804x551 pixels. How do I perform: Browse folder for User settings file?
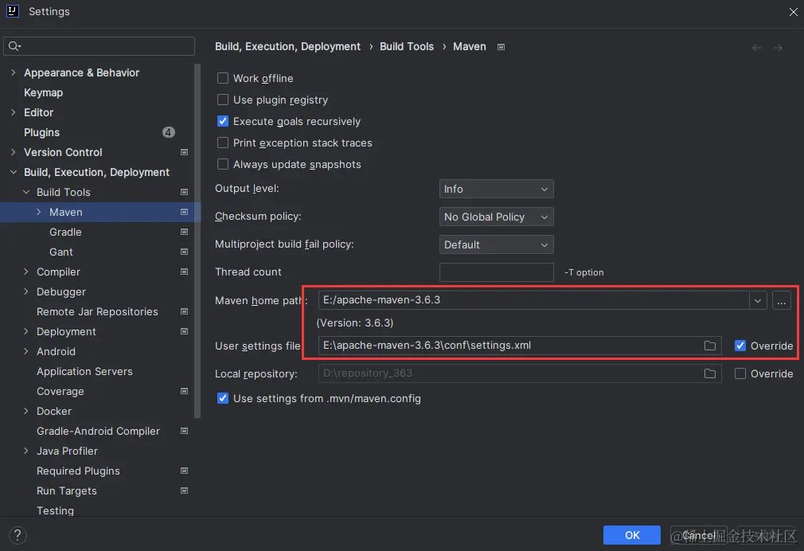[x=709, y=346]
